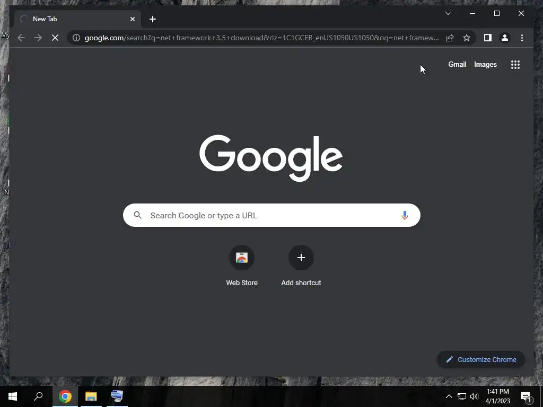Open the network status tray icon

[462, 396]
